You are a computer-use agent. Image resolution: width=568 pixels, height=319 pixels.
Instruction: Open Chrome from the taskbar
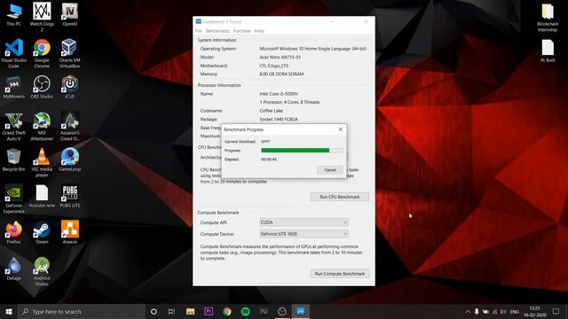(227, 311)
